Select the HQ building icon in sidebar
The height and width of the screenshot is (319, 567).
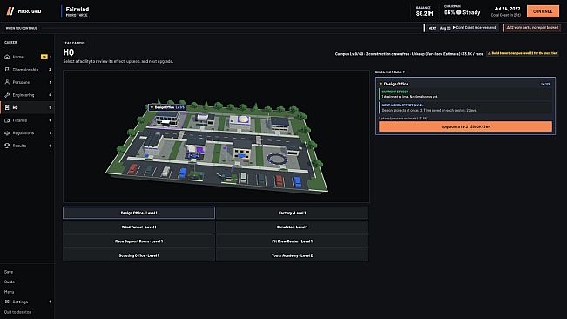pos(7,107)
